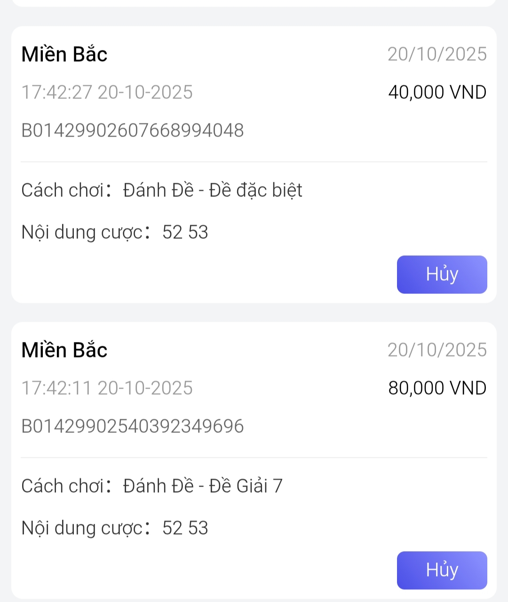Open the Miền Bắc title of the Đề đặc biệt bet
Image resolution: width=508 pixels, height=602 pixels.
(x=64, y=54)
